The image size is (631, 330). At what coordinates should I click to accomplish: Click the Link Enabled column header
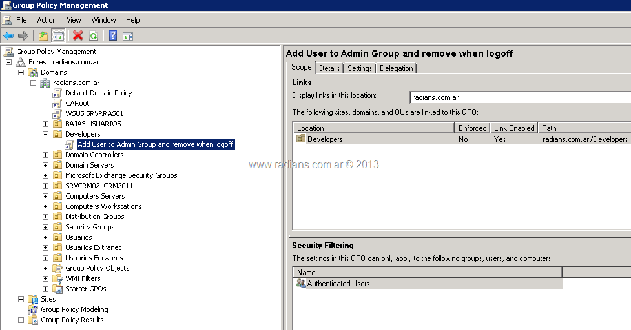click(x=513, y=128)
